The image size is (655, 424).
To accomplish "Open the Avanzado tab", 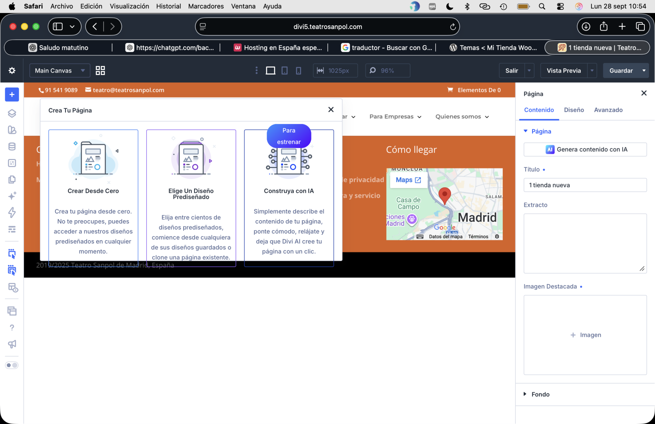I will point(608,110).
